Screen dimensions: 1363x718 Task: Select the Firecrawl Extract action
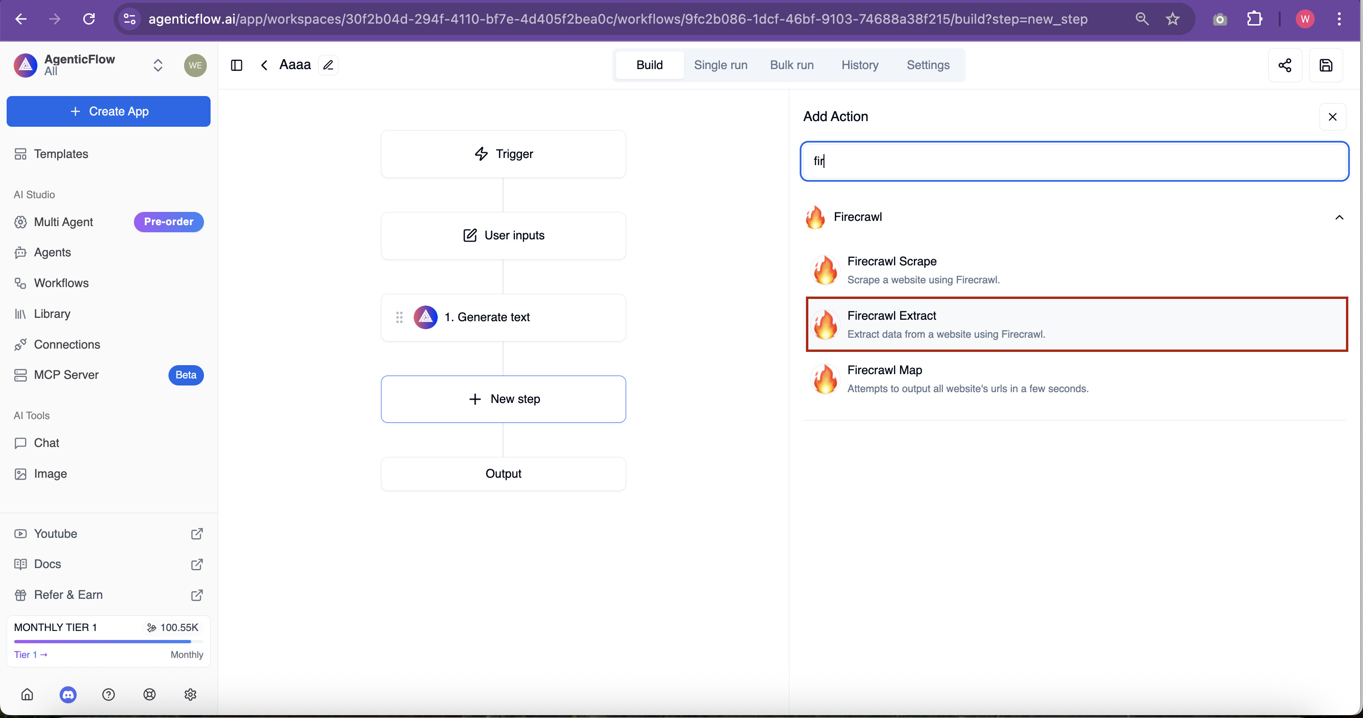(1077, 324)
